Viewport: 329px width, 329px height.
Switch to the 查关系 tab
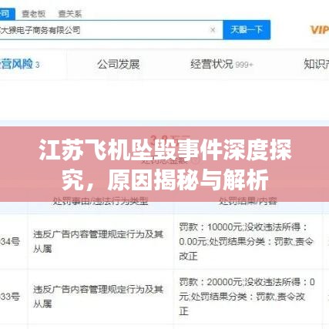(70, 14)
